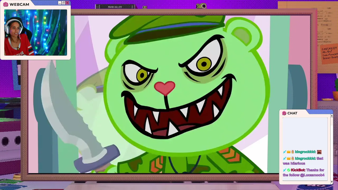
Task: Click the pink speech bubble icon beside CHAT
Action: (x=284, y=113)
